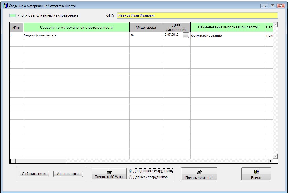Click the №пп column header
The width and height of the screenshot is (288, 194).
coord(16,27)
